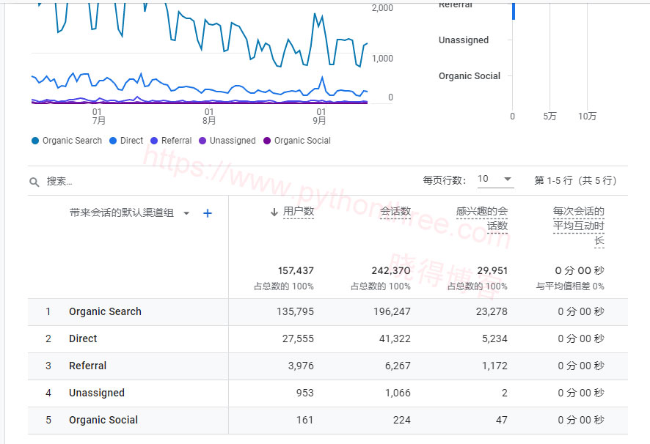
Task: Expand the 带来会话的默认渠道组 dimension dropdown
Action: tap(186, 213)
